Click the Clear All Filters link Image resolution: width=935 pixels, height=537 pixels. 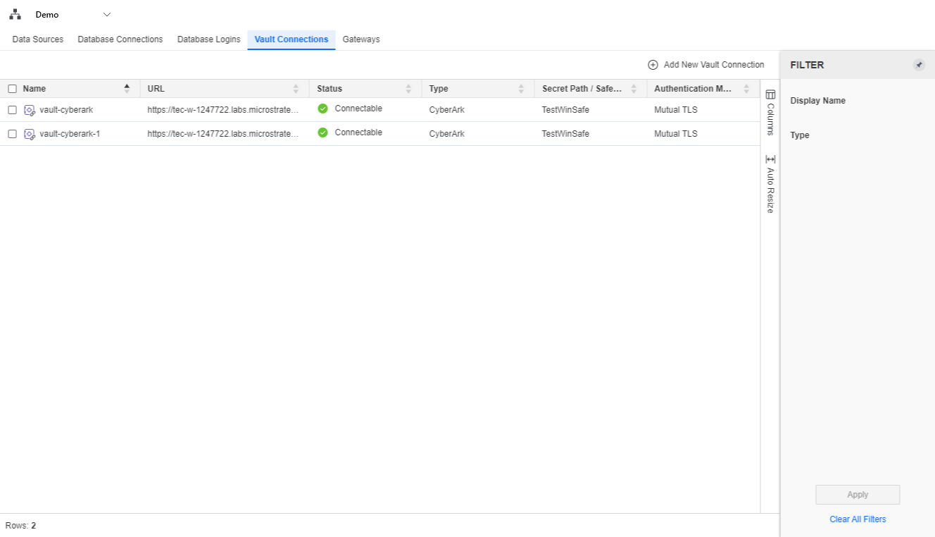(858, 519)
